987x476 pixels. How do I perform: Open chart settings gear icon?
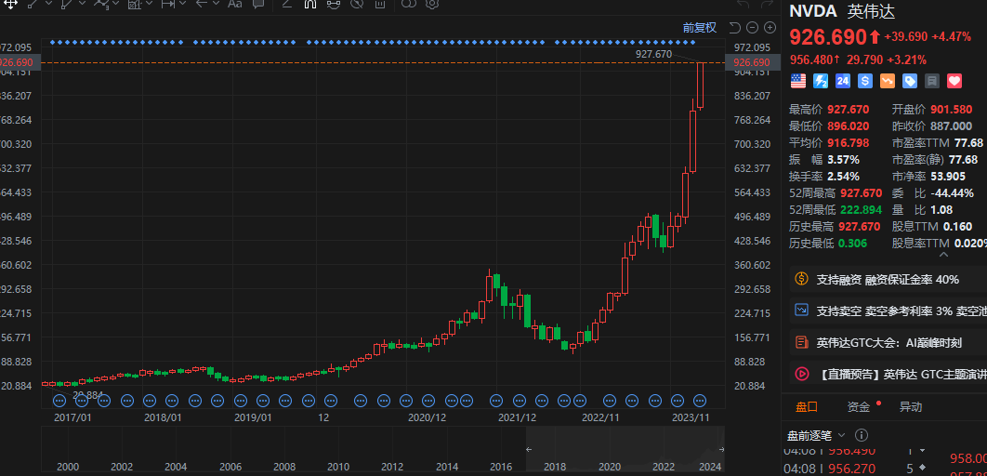pyautogui.click(x=432, y=5)
